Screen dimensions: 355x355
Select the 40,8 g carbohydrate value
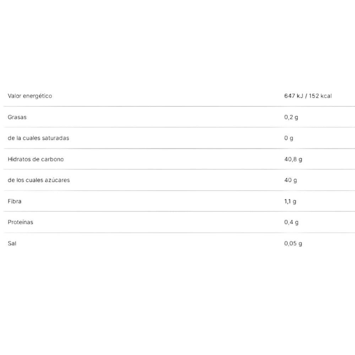click(x=293, y=159)
